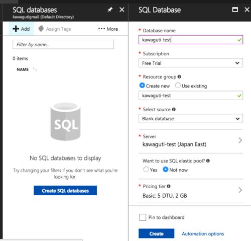Click the Select source info icon
Viewport: 251px width, 241px height.
tap(174, 109)
